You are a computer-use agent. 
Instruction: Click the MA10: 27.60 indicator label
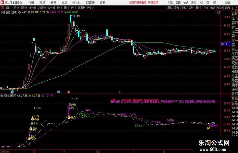coord(42,12)
